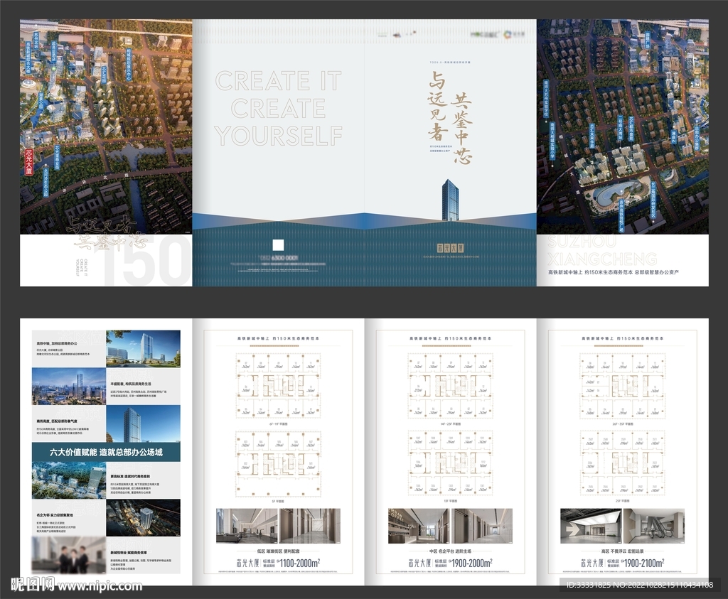728x599 pixels.
Task: Click the area figure 1900-2000m²
Action: click(472, 563)
